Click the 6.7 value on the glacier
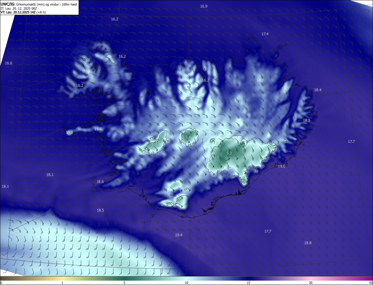The height and width of the screenshot is (285, 373). [x=154, y=144]
